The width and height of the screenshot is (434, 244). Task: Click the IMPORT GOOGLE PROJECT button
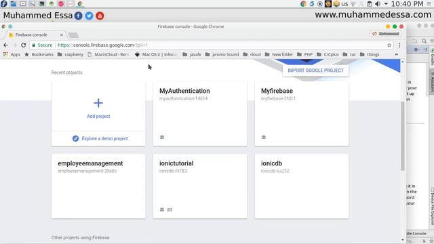tap(315, 70)
